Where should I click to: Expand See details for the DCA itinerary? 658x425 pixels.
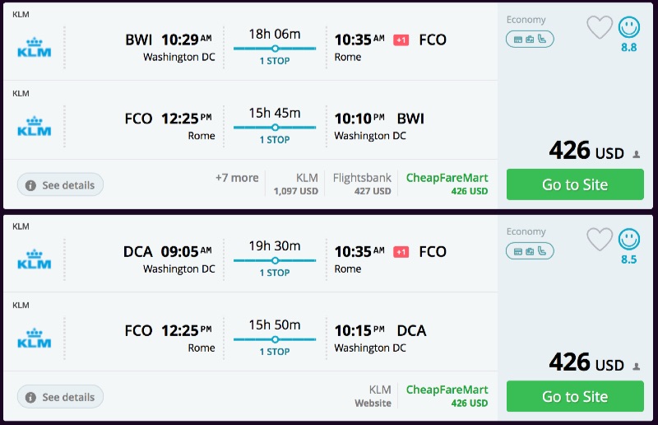point(61,397)
